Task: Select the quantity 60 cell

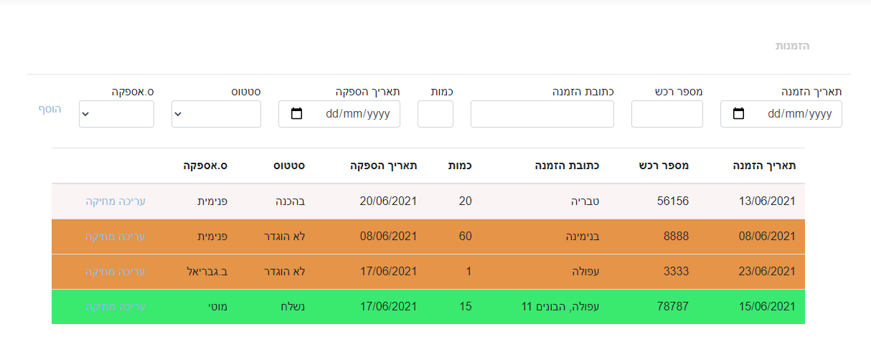Action: pyautogui.click(x=466, y=237)
